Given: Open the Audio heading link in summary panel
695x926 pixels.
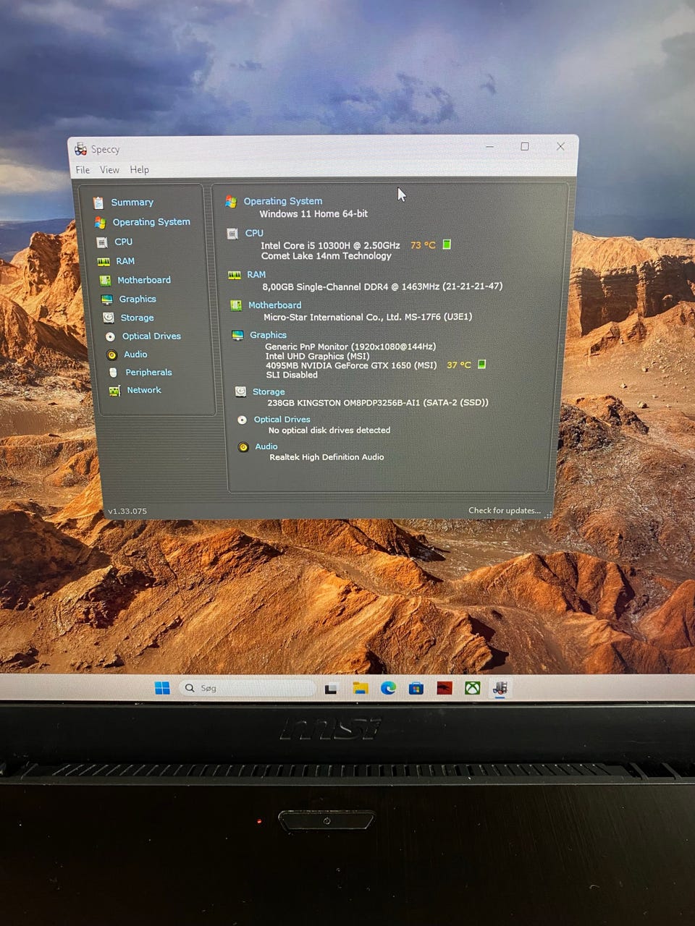Looking at the screenshot, I should pyautogui.click(x=266, y=446).
